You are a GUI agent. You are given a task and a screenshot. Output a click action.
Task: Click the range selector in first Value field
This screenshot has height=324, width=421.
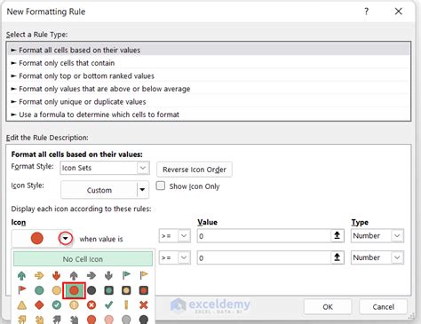click(337, 236)
